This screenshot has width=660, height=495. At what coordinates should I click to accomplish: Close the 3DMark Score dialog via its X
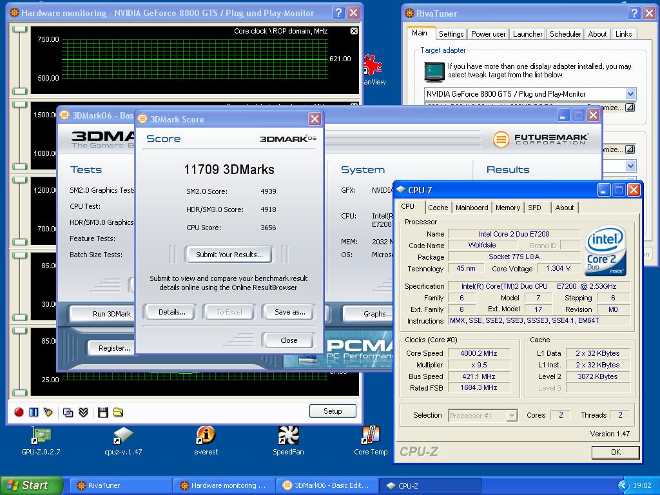(x=315, y=119)
